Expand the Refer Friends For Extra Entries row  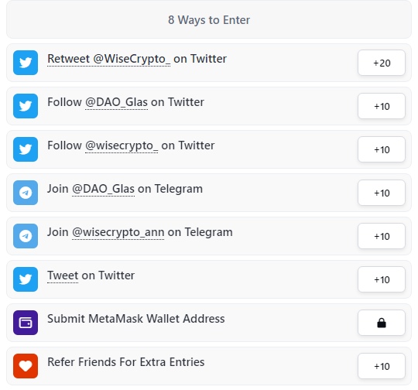[209, 366]
